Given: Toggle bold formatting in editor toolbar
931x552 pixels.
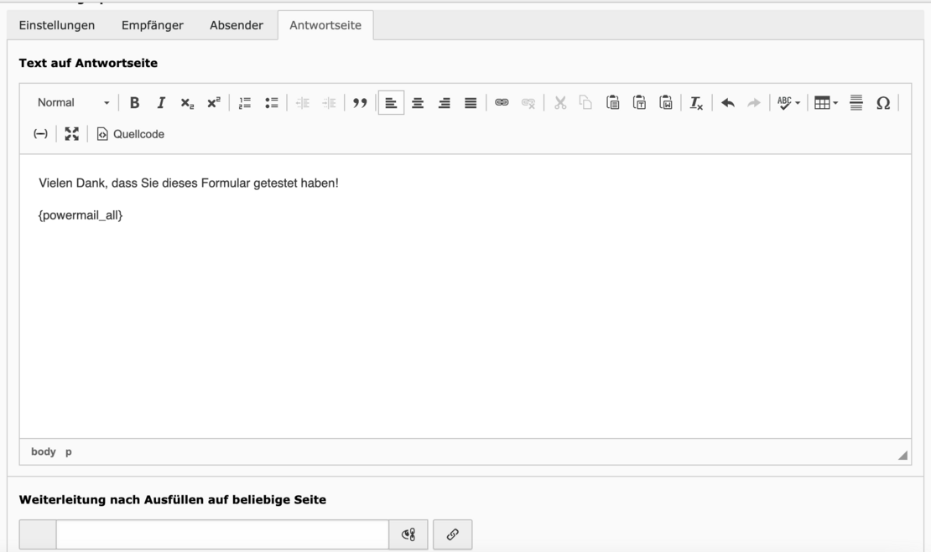Looking at the screenshot, I should [134, 103].
